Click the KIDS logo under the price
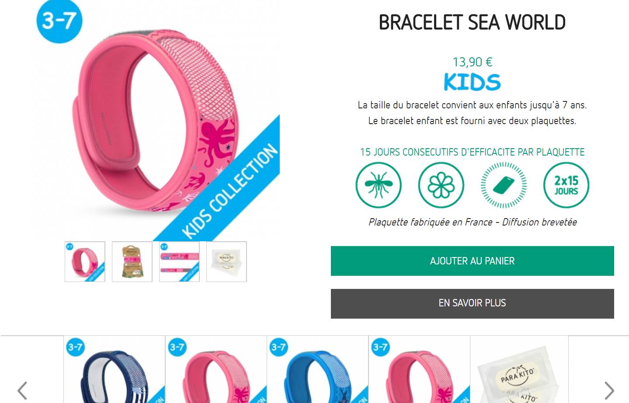 coord(472,82)
